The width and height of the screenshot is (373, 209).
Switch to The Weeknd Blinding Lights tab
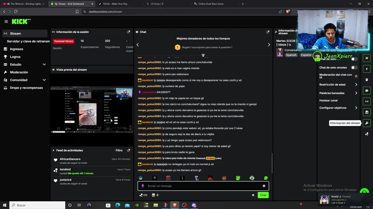click(24, 4)
